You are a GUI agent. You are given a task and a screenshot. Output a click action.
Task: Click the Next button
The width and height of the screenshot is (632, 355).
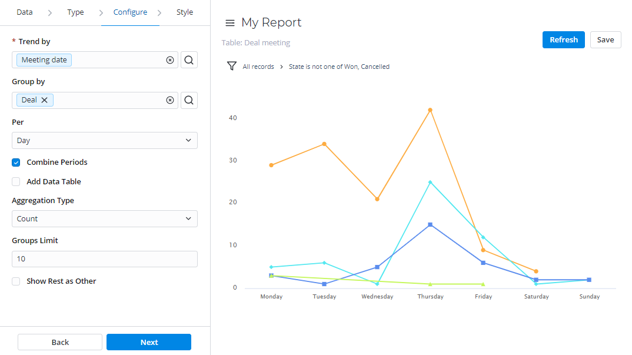[149, 342]
